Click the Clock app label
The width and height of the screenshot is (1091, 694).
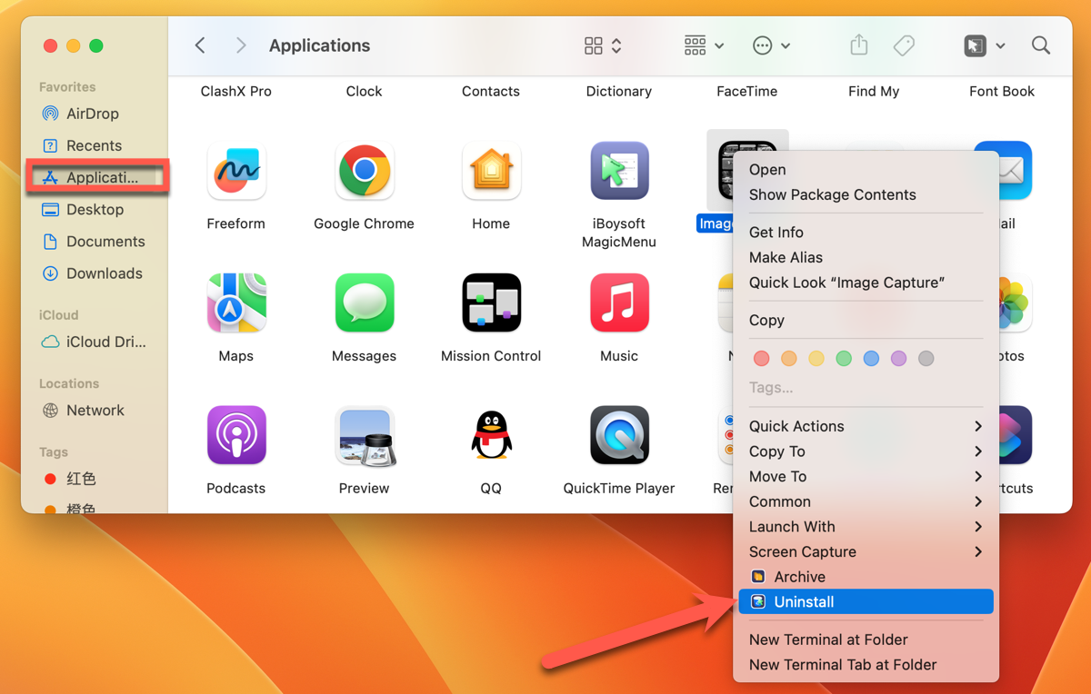[365, 91]
